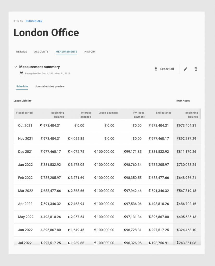Select the Mar 2022 row label
This screenshot has height=266, width=215.
pyautogui.click(x=26, y=191)
